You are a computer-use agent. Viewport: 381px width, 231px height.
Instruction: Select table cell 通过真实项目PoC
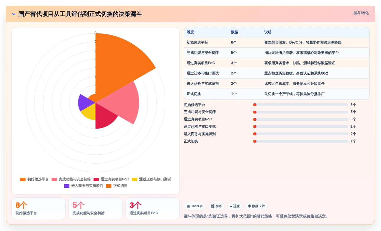pyautogui.click(x=201, y=63)
